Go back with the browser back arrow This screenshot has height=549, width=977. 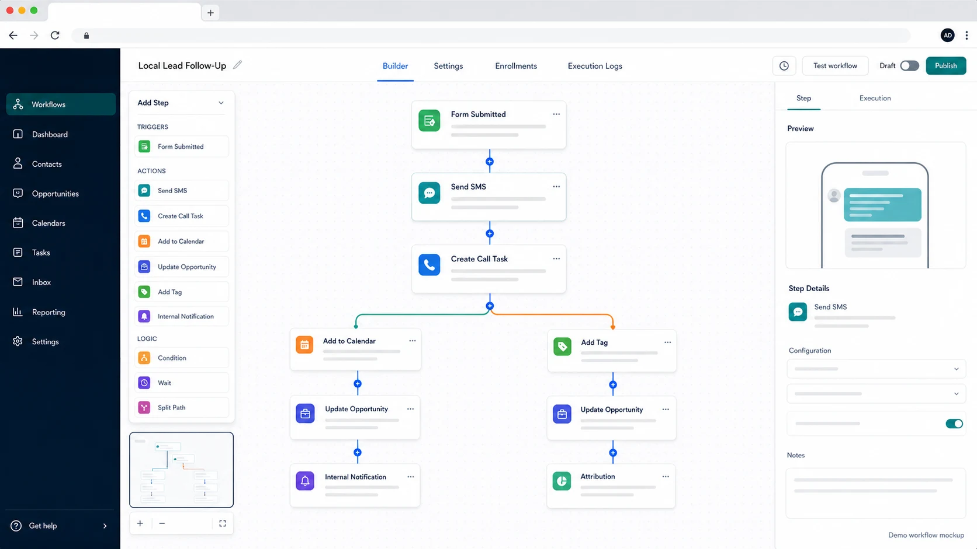tap(13, 36)
